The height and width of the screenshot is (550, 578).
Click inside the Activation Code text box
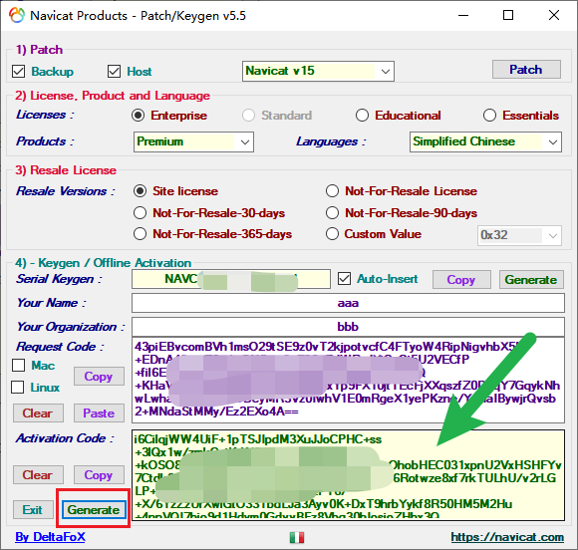pos(348,475)
